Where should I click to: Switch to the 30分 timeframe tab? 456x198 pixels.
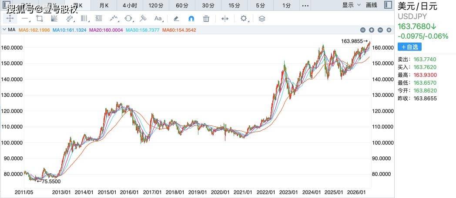[208, 5]
